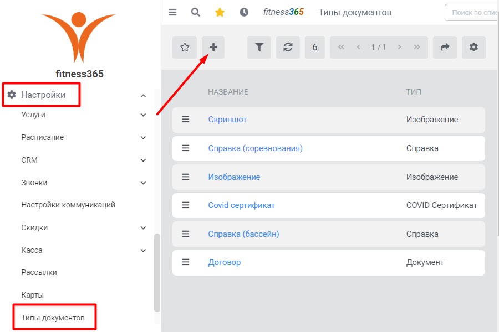Add a new document type with plus button
The image size is (499, 332).
[x=213, y=48]
